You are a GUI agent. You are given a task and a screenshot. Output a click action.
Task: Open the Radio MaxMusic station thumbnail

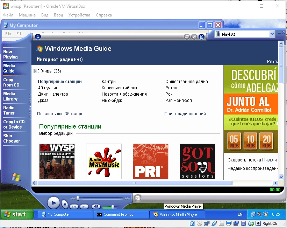pyautogui.click(x=104, y=161)
